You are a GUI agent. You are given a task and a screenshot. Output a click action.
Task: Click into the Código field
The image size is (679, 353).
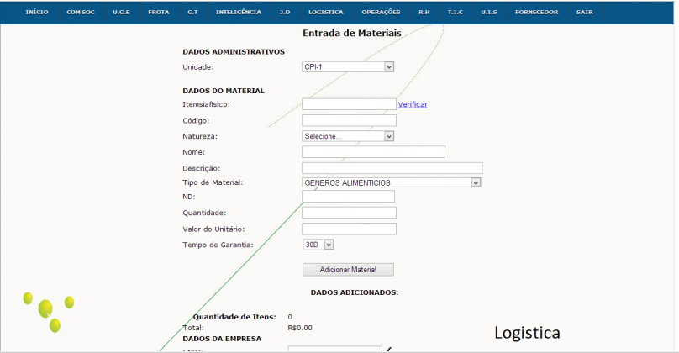pos(349,121)
